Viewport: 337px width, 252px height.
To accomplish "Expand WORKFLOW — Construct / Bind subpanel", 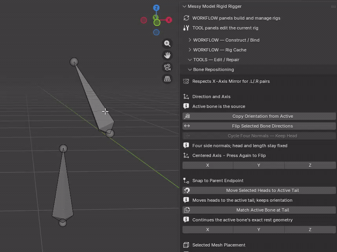I will [x=190, y=40].
